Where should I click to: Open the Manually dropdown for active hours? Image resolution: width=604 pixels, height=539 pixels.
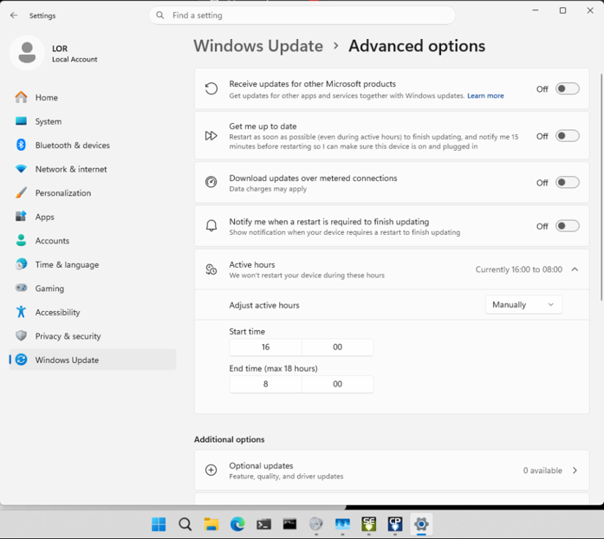(x=524, y=305)
